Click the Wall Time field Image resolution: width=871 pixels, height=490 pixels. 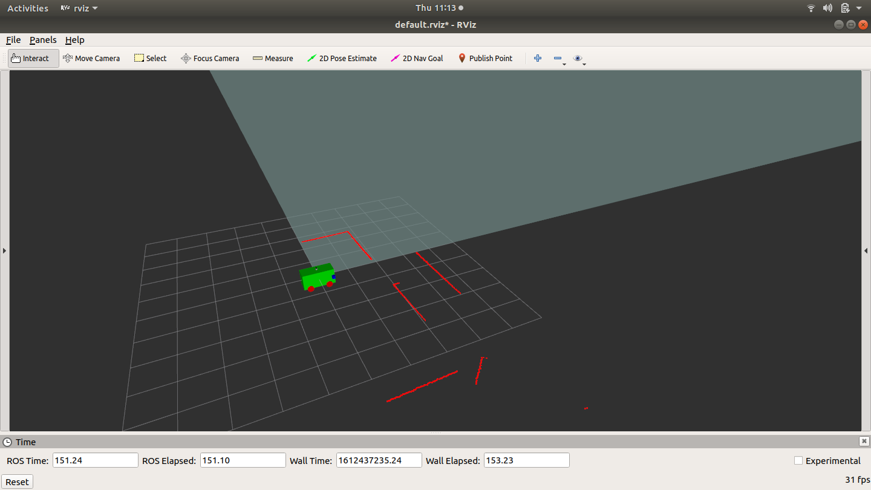[x=379, y=460]
